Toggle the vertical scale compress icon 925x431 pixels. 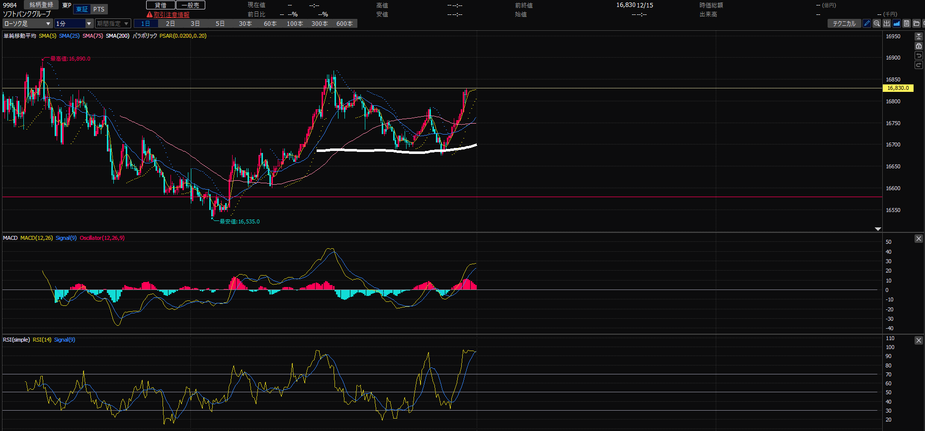pyautogui.click(x=919, y=37)
